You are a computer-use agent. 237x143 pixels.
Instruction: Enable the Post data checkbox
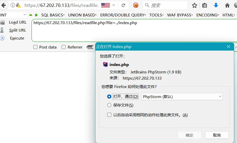coord(35,47)
